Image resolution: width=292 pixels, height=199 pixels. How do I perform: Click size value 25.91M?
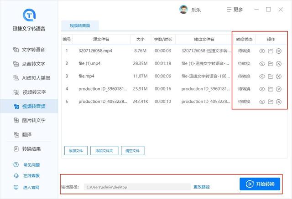(140, 89)
